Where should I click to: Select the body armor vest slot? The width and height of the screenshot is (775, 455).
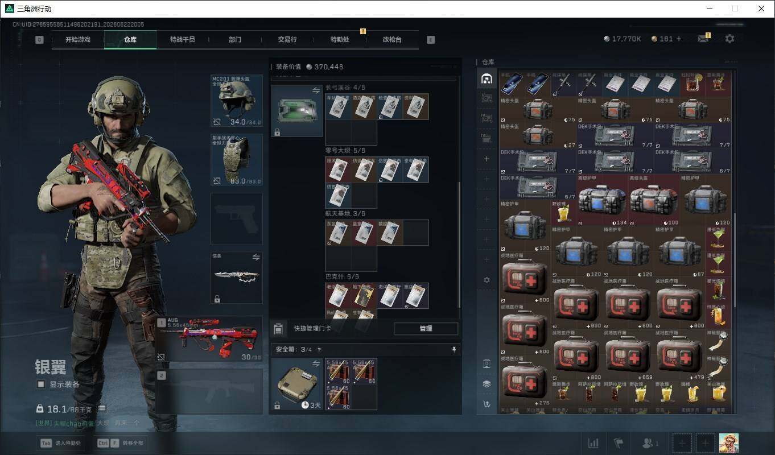click(x=237, y=160)
